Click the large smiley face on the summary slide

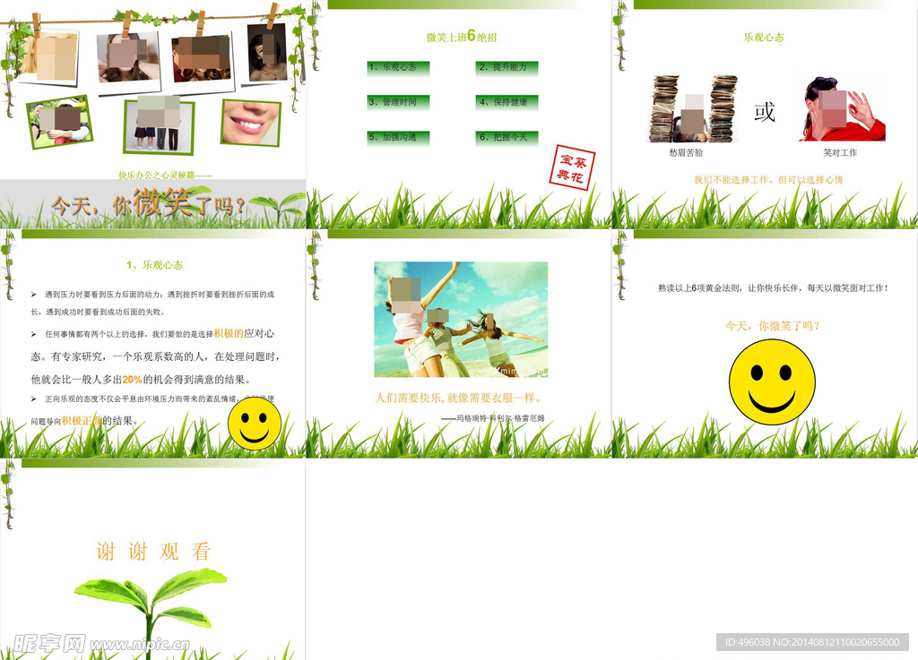tap(772, 382)
